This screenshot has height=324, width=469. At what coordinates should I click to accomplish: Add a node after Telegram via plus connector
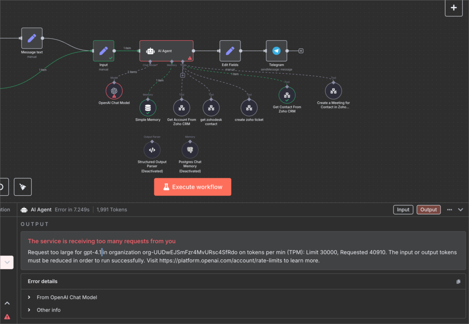coord(301,51)
